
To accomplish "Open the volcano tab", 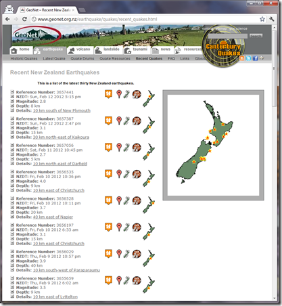I will click(80, 50).
